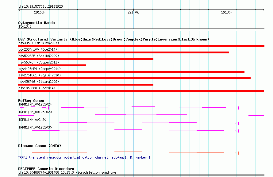Image resolution: width=273 pixels, height=177 pixels.
Task: Click the DECIPHER Genomic Disorders track title
Action: 46,169
